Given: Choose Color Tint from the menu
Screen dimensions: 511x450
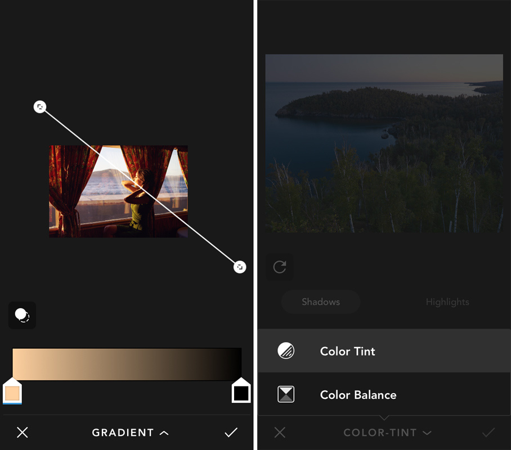Looking at the screenshot, I should click(384, 351).
